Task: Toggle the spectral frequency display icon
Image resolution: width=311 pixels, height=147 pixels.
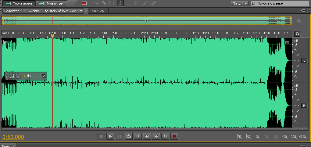Action: (x=84, y=3)
